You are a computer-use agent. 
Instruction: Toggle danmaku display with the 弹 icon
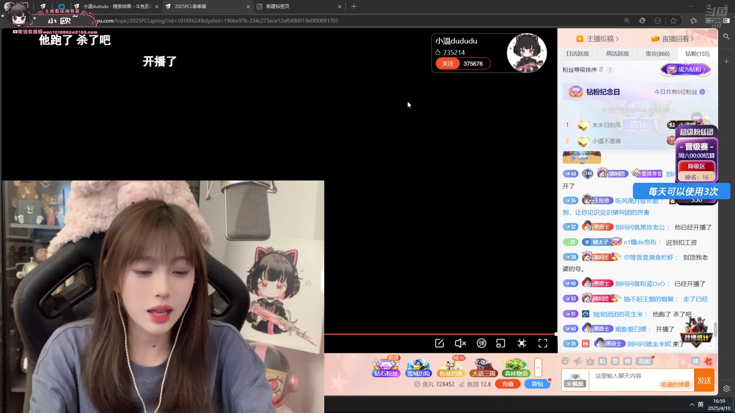point(481,343)
